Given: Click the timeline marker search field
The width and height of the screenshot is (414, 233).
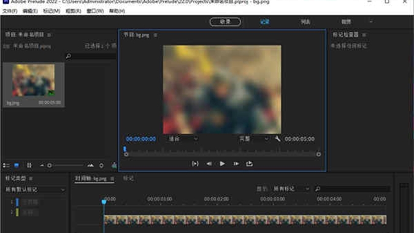Looking at the screenshot, I should click(353, 189).
